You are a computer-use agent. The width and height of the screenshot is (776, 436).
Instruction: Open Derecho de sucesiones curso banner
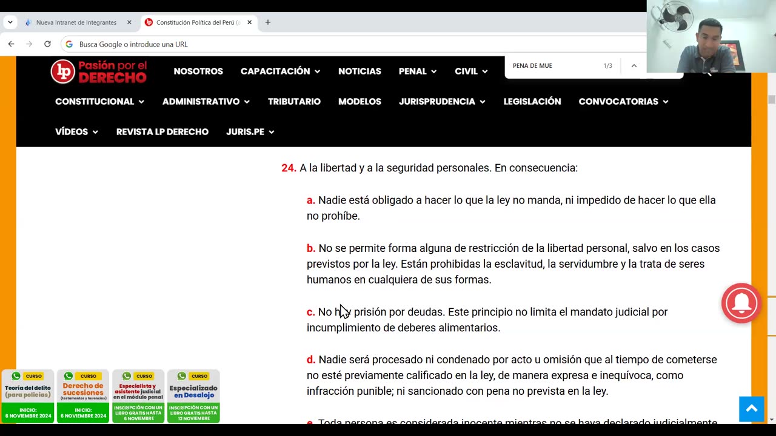click(83, 397)
